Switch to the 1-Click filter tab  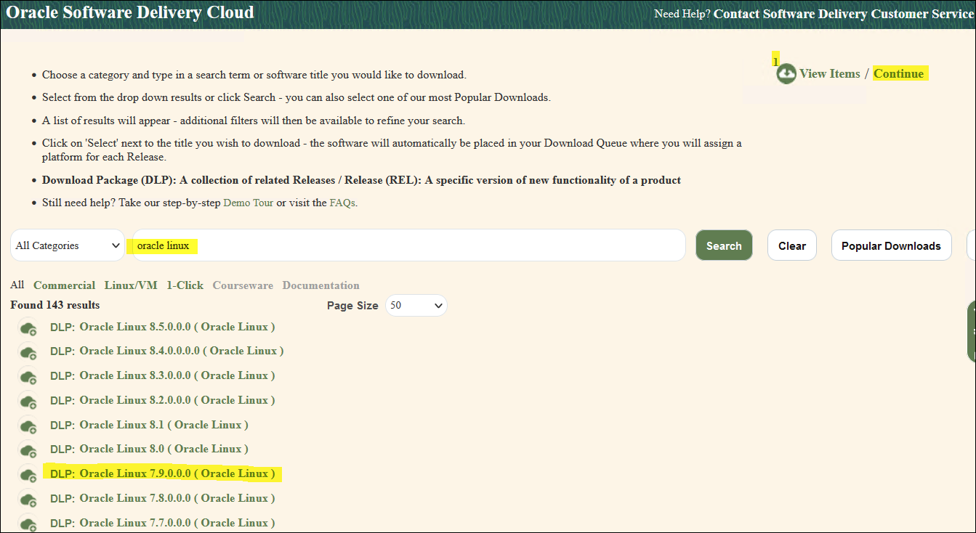(x=185, y=285)
